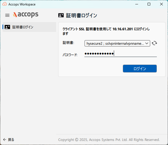Click the header certificate login icon

(x=61, y=15)
